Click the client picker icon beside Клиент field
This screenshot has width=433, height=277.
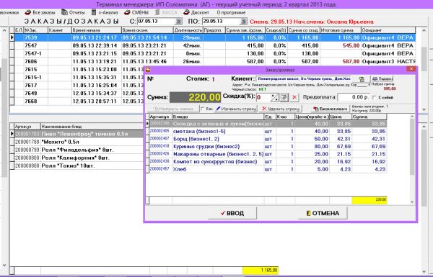tap(362, 79)
